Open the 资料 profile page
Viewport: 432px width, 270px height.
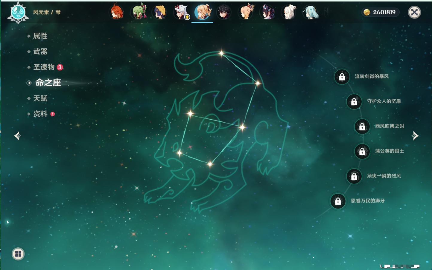point(40,114)
